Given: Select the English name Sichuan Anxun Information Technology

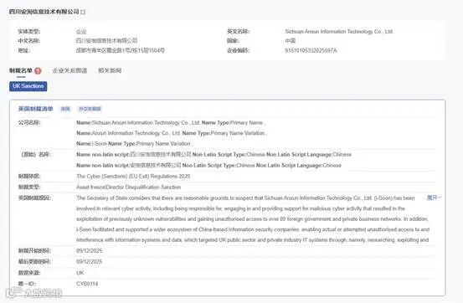Looking at the screenshot, I should tap(339, 31).
